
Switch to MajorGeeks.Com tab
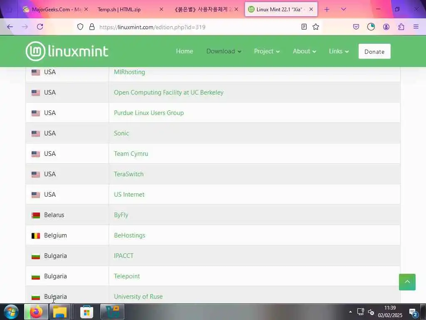(x=55, y=10)
